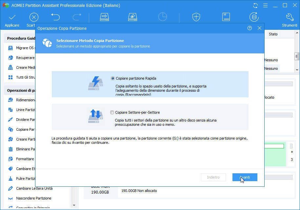Click the Indietro button

coord(213,177)
